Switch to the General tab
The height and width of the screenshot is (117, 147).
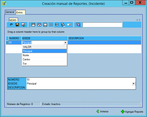click(10, 12)
